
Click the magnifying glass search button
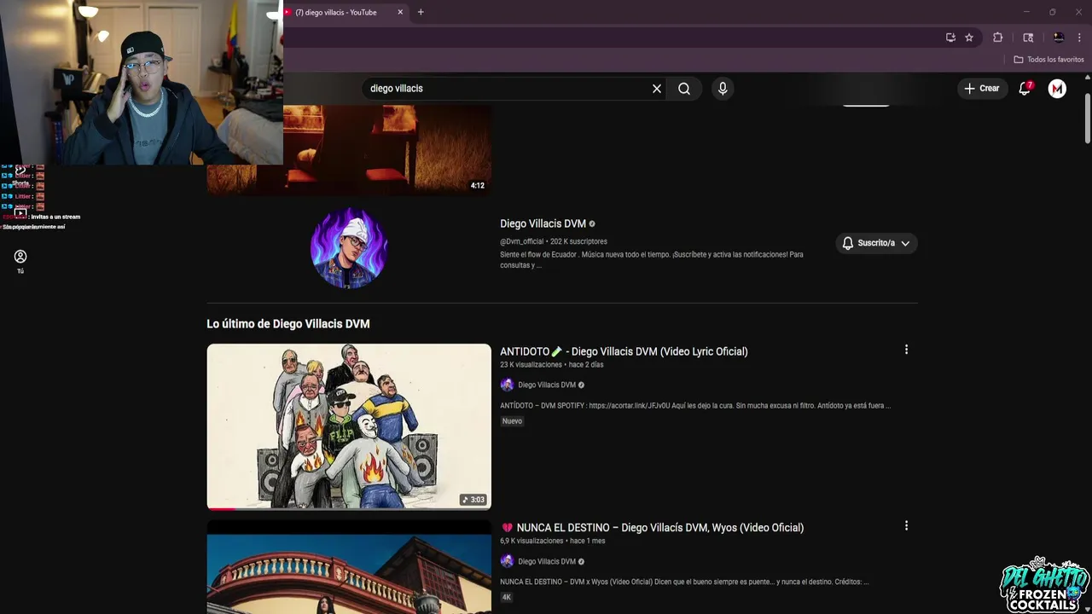[684, 89]
